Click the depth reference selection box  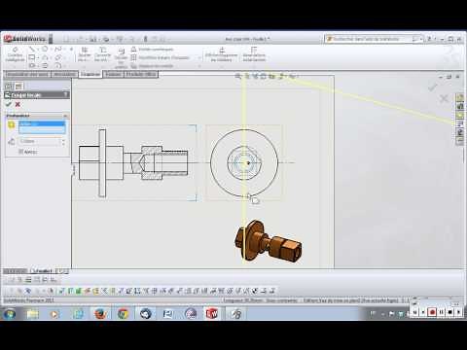(42, 127)
